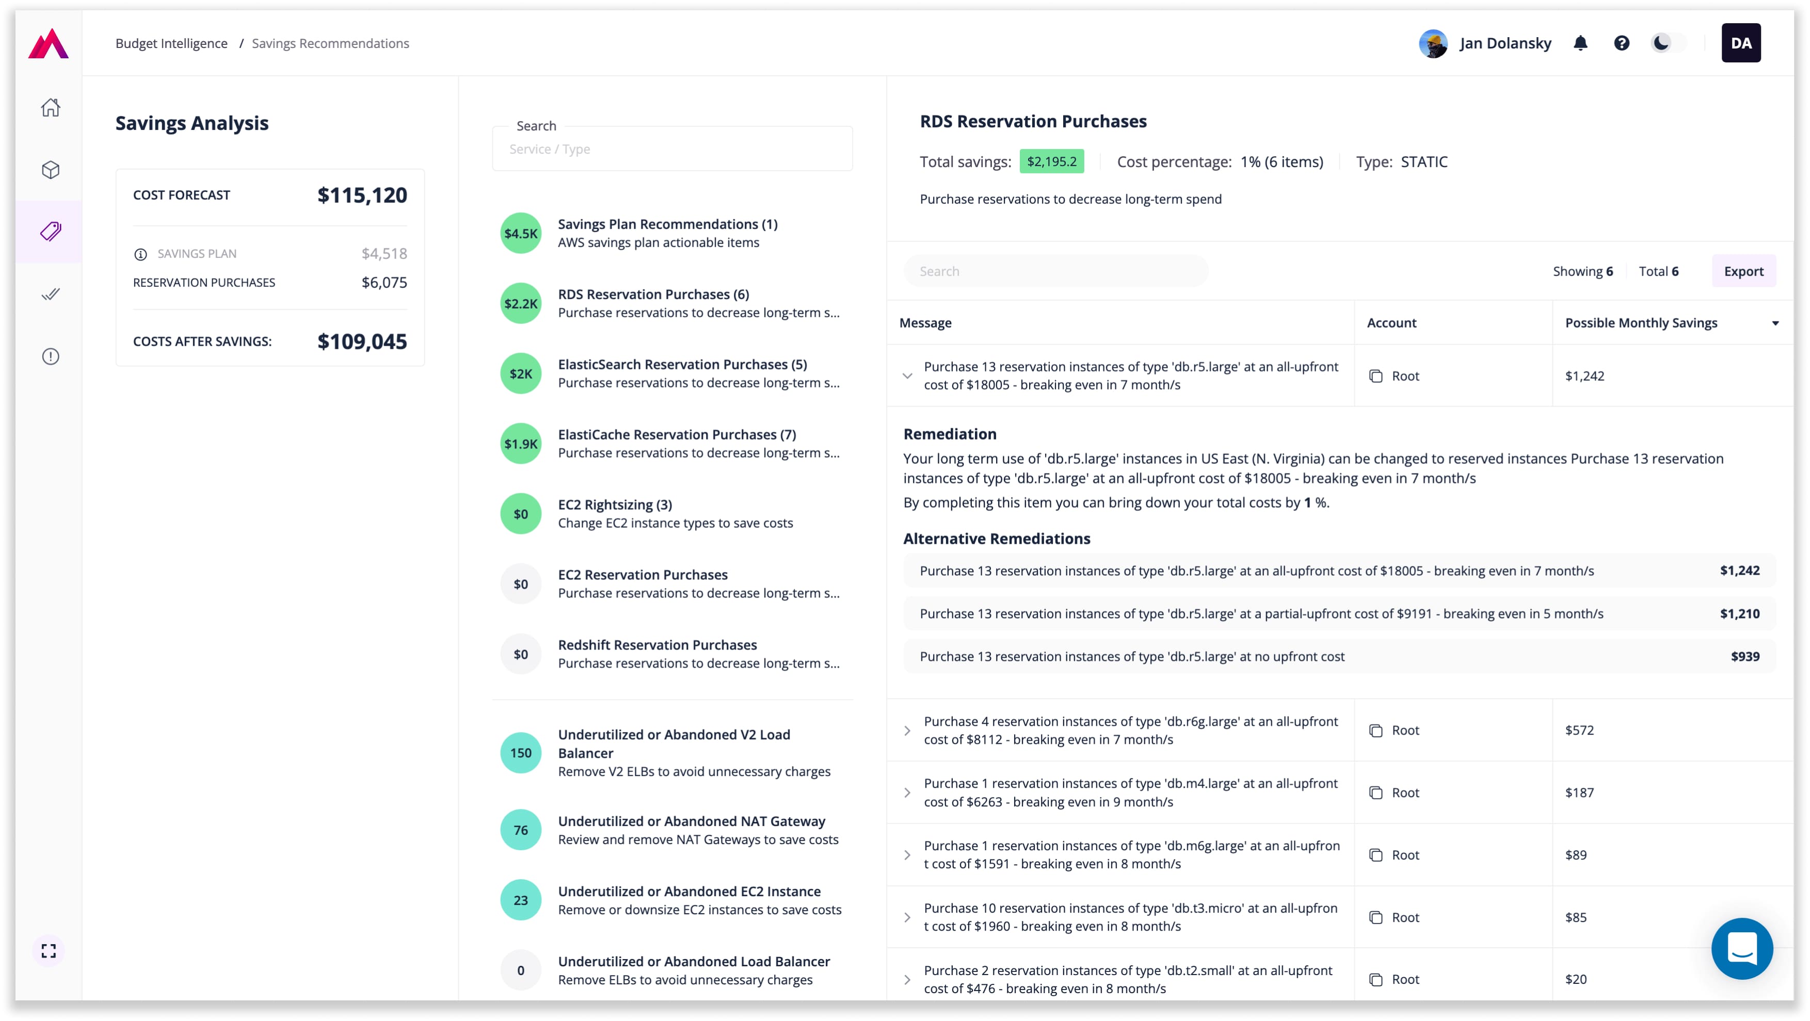Click the 150 count badge
Viewport: 1810px width, 1021px height.
521,753
